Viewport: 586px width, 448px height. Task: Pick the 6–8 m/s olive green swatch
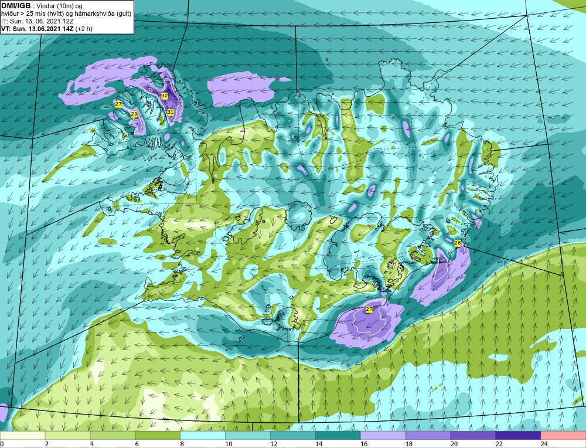click(x=158, y=436)
